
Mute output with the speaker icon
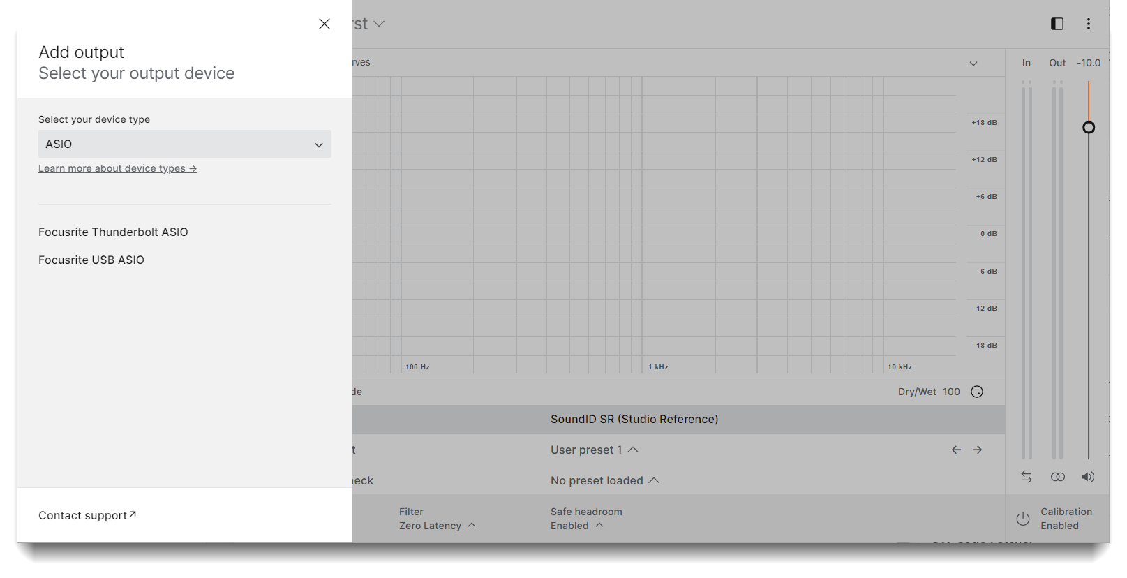(x=1088, y=477)
